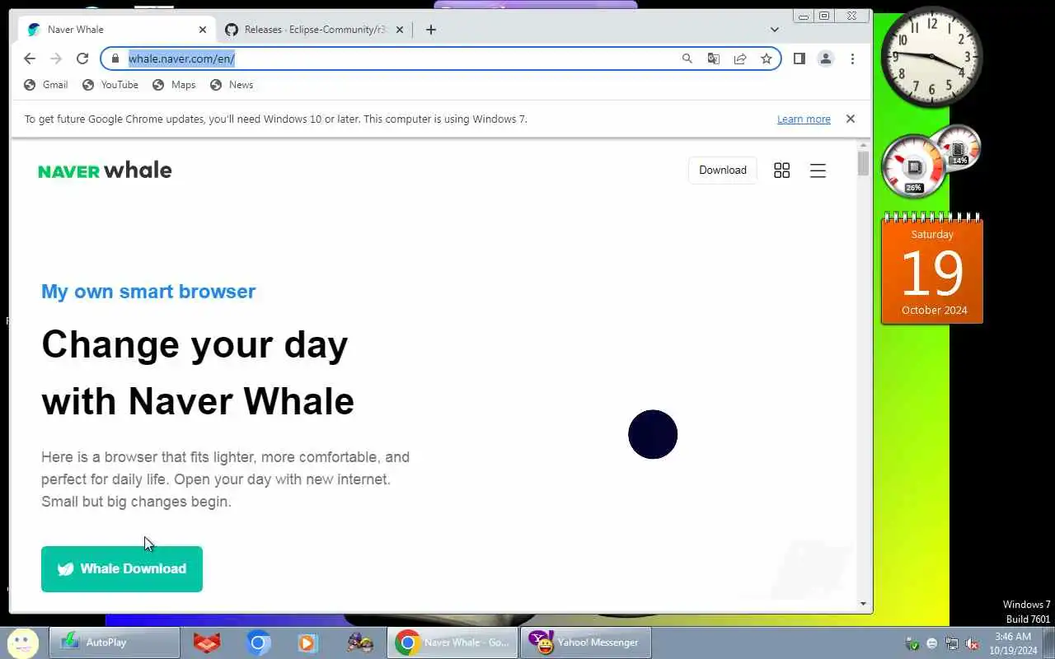Screen dimensions: 1055x659
Task: Open the News bookmark
Action: 232,85
